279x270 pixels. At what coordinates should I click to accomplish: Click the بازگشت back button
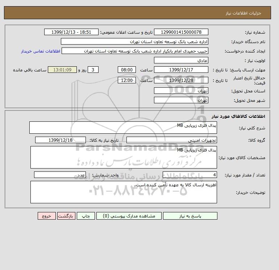pyautogui.click(x=66, y=216)
